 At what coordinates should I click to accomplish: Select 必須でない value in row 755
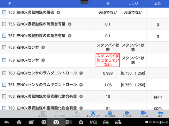(x=108, y=13)
